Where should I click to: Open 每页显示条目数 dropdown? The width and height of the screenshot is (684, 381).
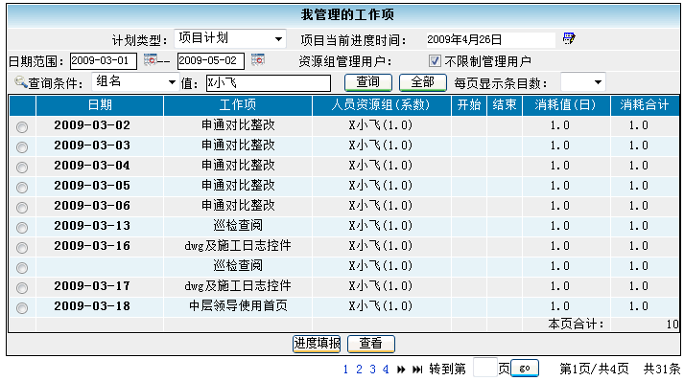[x=583, y=82]
